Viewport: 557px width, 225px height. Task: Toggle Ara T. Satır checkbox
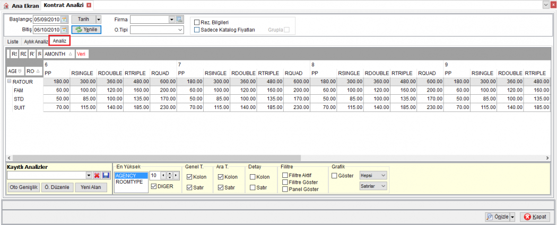[221, 187]
